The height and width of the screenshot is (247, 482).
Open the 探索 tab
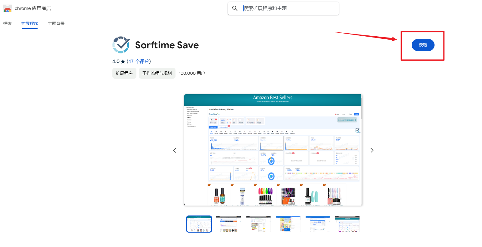point(8,23)
